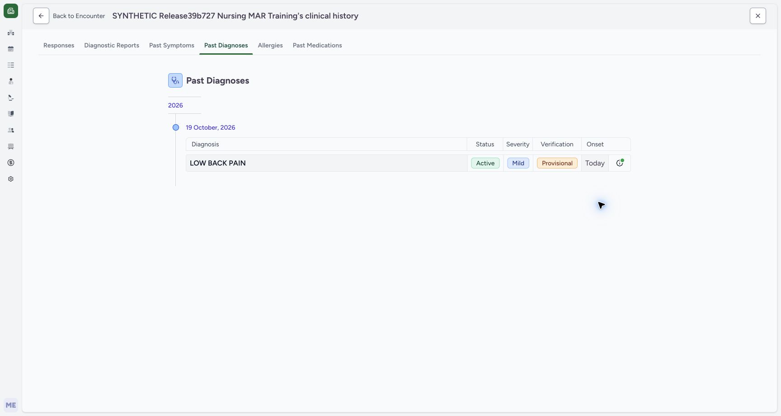Open the settings gear sidebar icon
The width and height of the screenshot is (781, 416).
[11, 179]
